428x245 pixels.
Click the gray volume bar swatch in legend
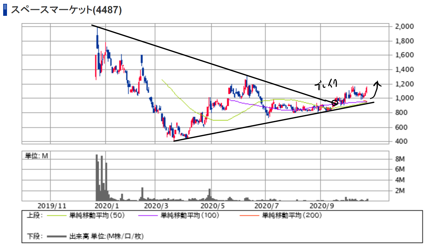[57, 237]
